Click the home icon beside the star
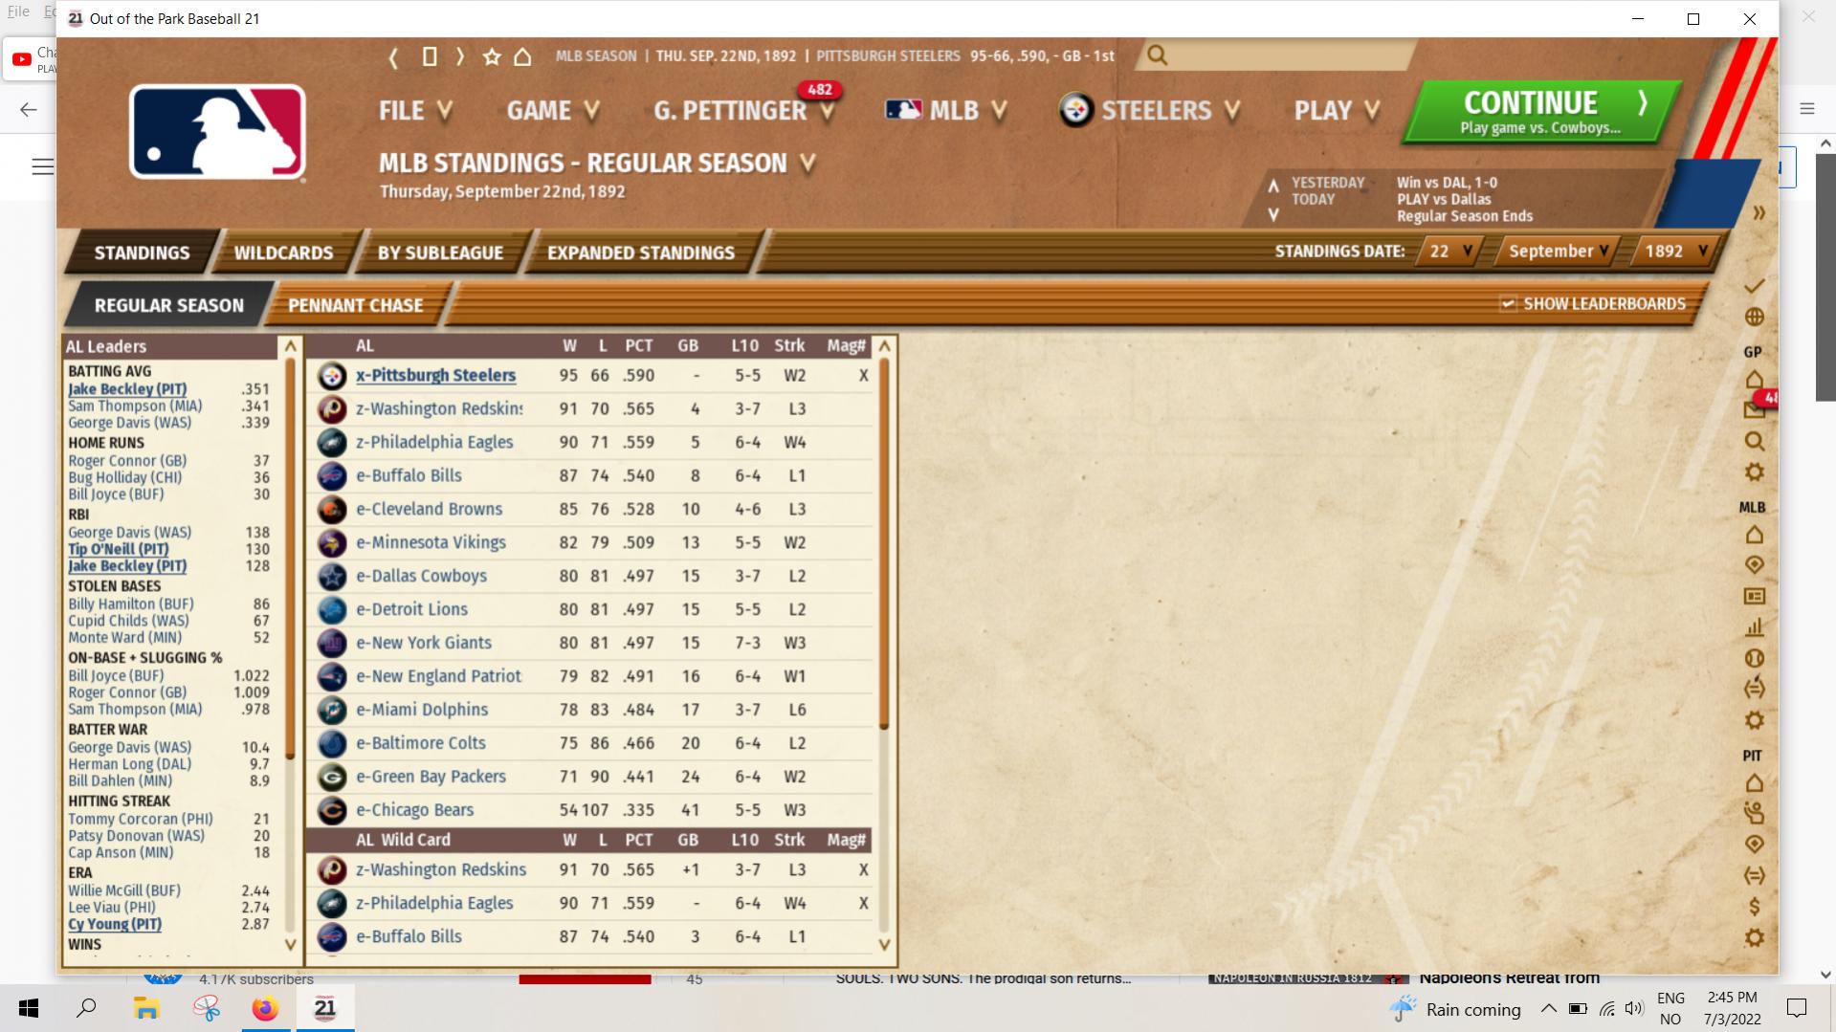Viewport: 1836px width, 1032px height. coord(522,57)
